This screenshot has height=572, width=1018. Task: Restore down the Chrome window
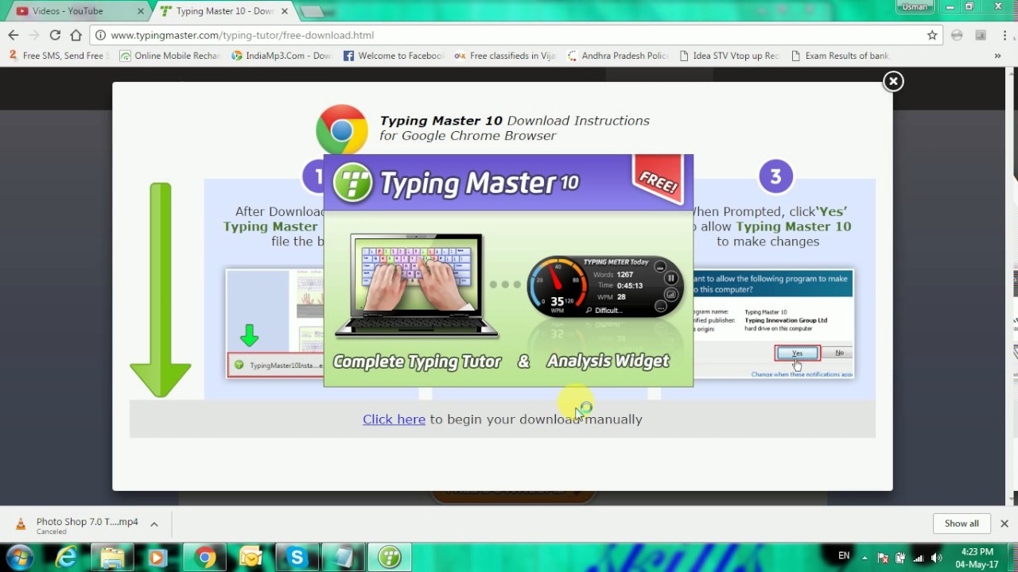tap(969, 7)
